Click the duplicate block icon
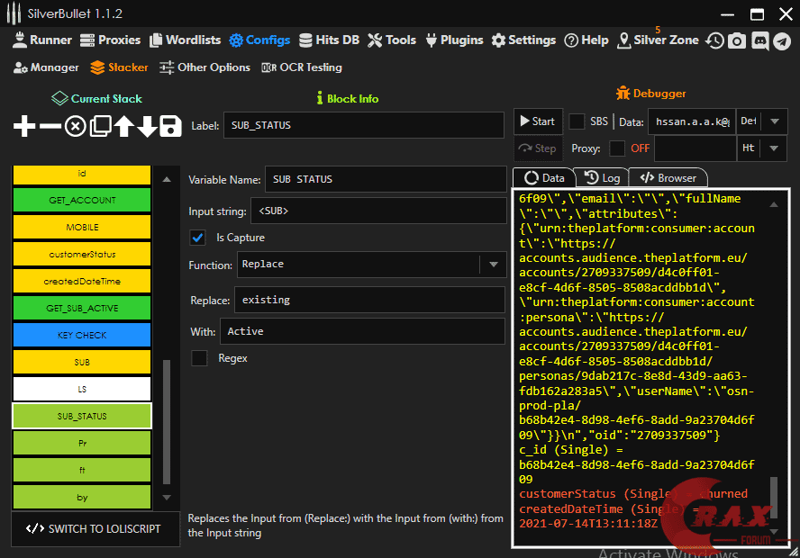800x558 pixels. point(99,127)
